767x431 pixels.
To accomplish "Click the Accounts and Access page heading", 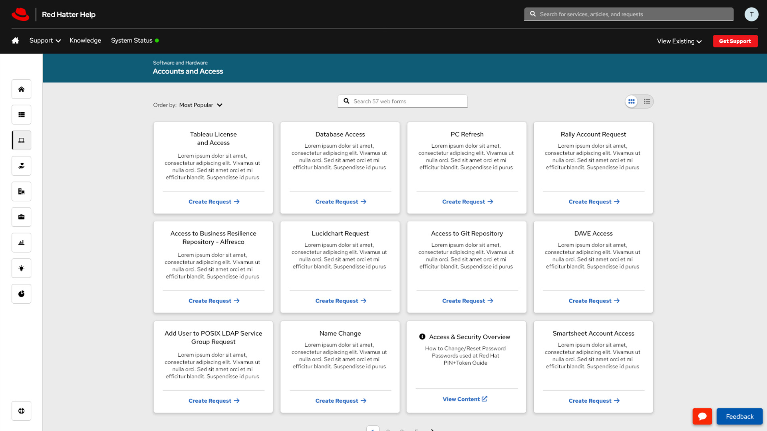I will coord(188,71).
